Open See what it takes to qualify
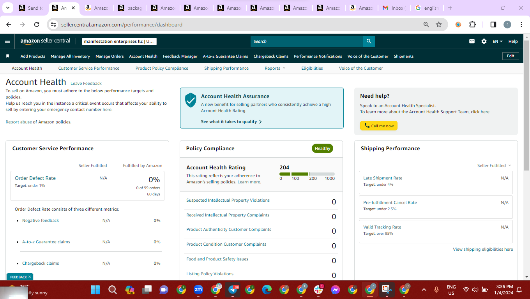Viewport: 530px width, 299px height. (231, 121)
